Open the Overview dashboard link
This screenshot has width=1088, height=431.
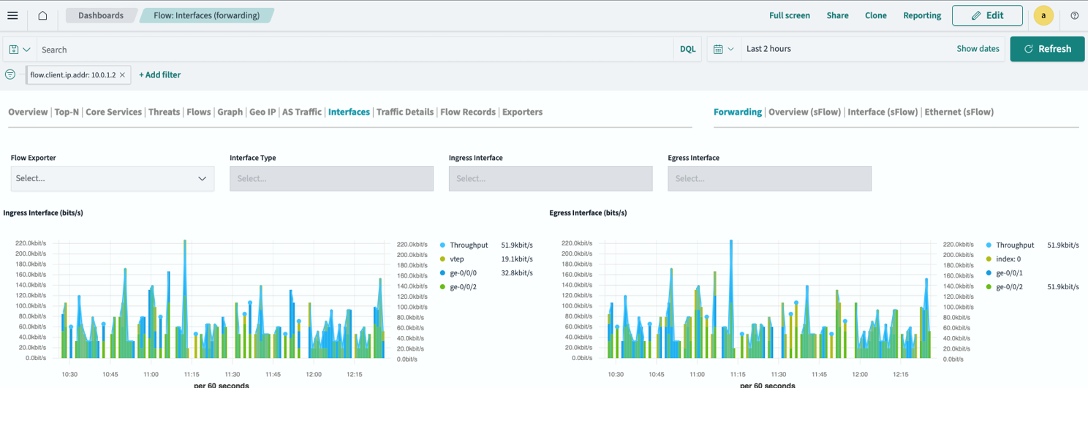[28, 112]
